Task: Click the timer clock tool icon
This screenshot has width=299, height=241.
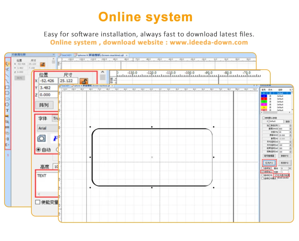Action: pyautogui.click(x=7, y=133)
